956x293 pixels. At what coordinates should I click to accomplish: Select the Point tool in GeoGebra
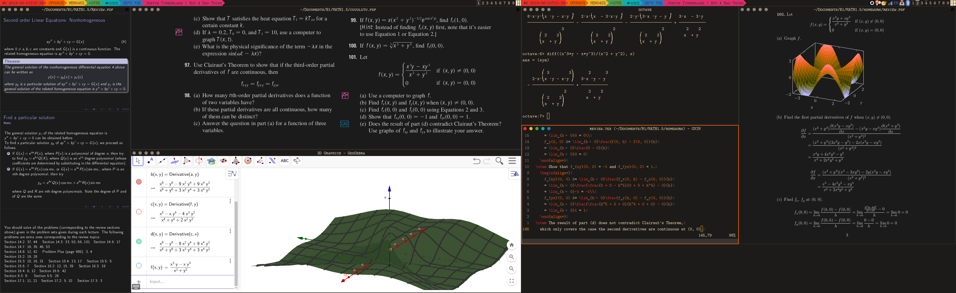click(150, 161)
